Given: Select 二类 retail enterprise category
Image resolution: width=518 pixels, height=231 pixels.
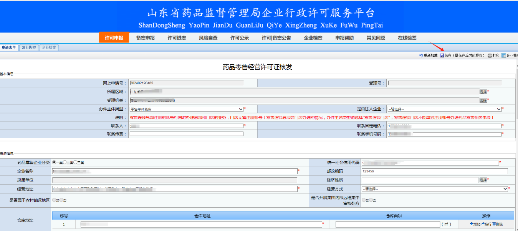Looking at the screenshot, I should [x=65, y=162].
